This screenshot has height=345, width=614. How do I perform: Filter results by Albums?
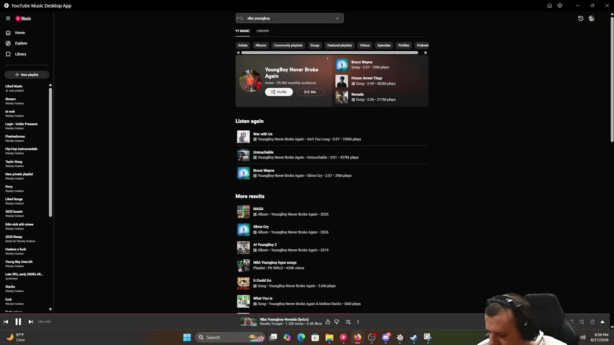pyautogui.click(x=260, y=46)
